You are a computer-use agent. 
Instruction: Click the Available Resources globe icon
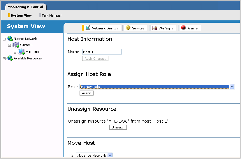click(x=10, y=58)
